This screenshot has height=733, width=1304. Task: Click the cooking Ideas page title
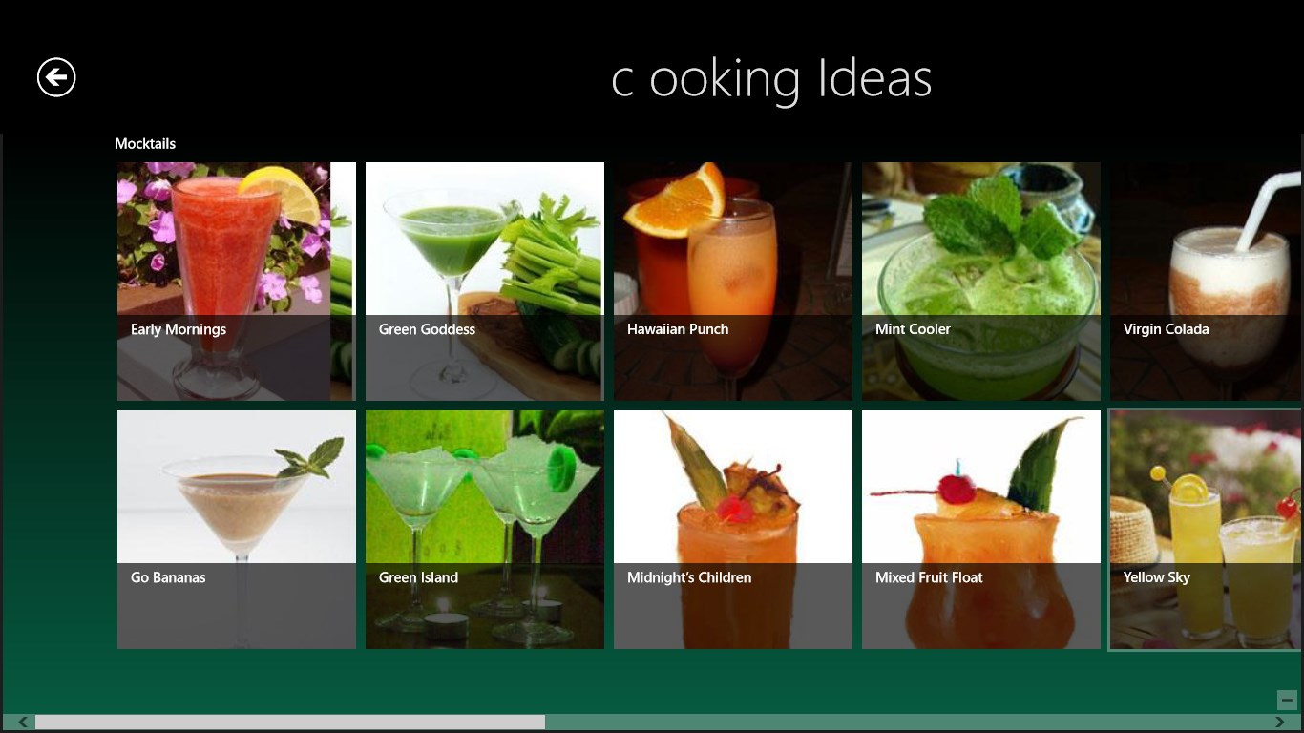click(771, 79)
